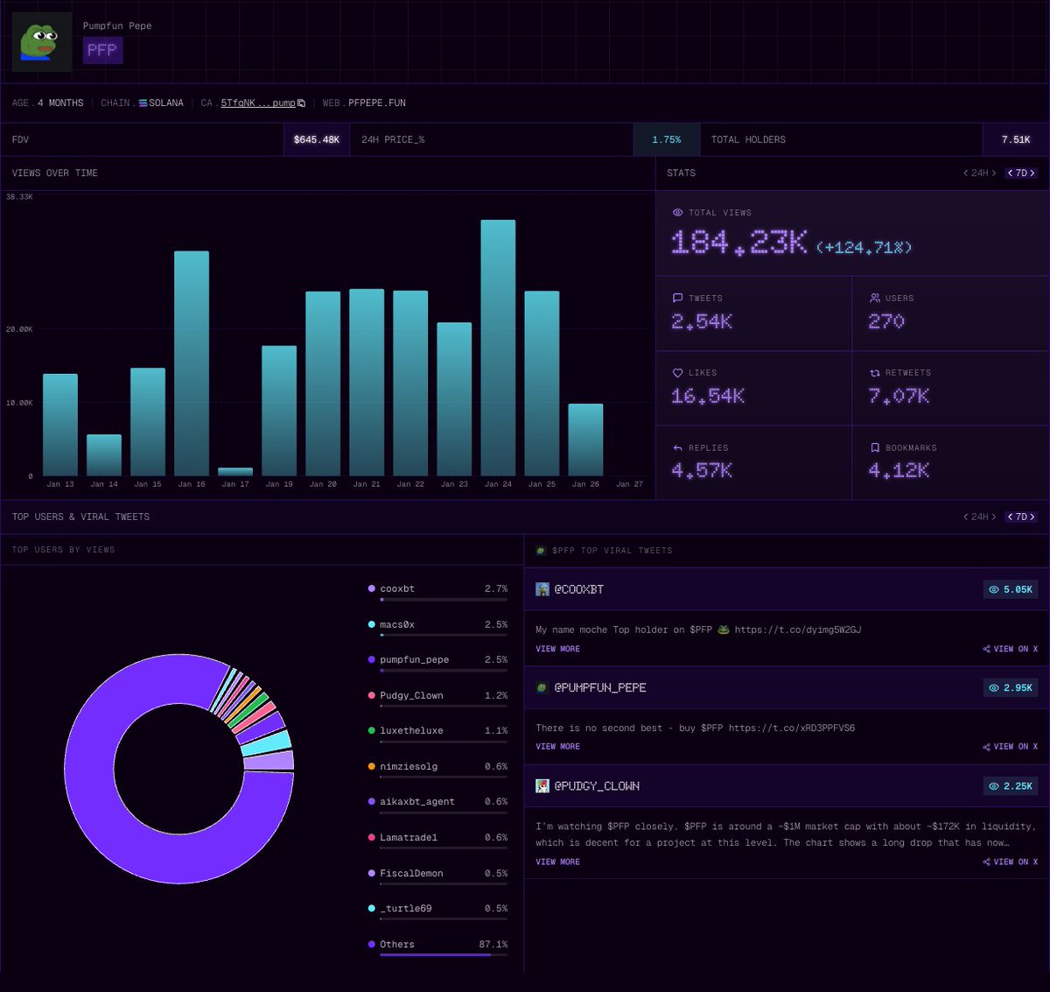The image size is (1050, 992).
Task: Click the share icon next to VIEW ON X
Action: (985, 649)
